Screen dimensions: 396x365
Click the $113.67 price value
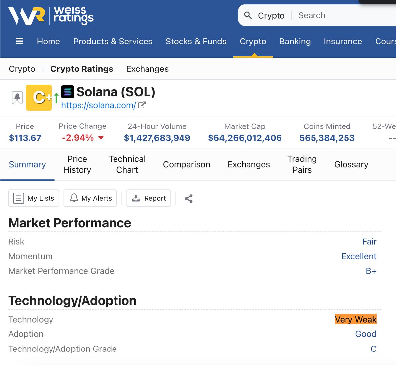click(25, 138)
